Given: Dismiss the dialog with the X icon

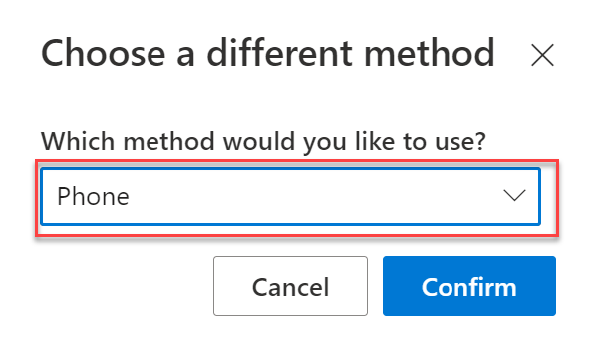Looking at the screenshot, I should tap(542, 55).
